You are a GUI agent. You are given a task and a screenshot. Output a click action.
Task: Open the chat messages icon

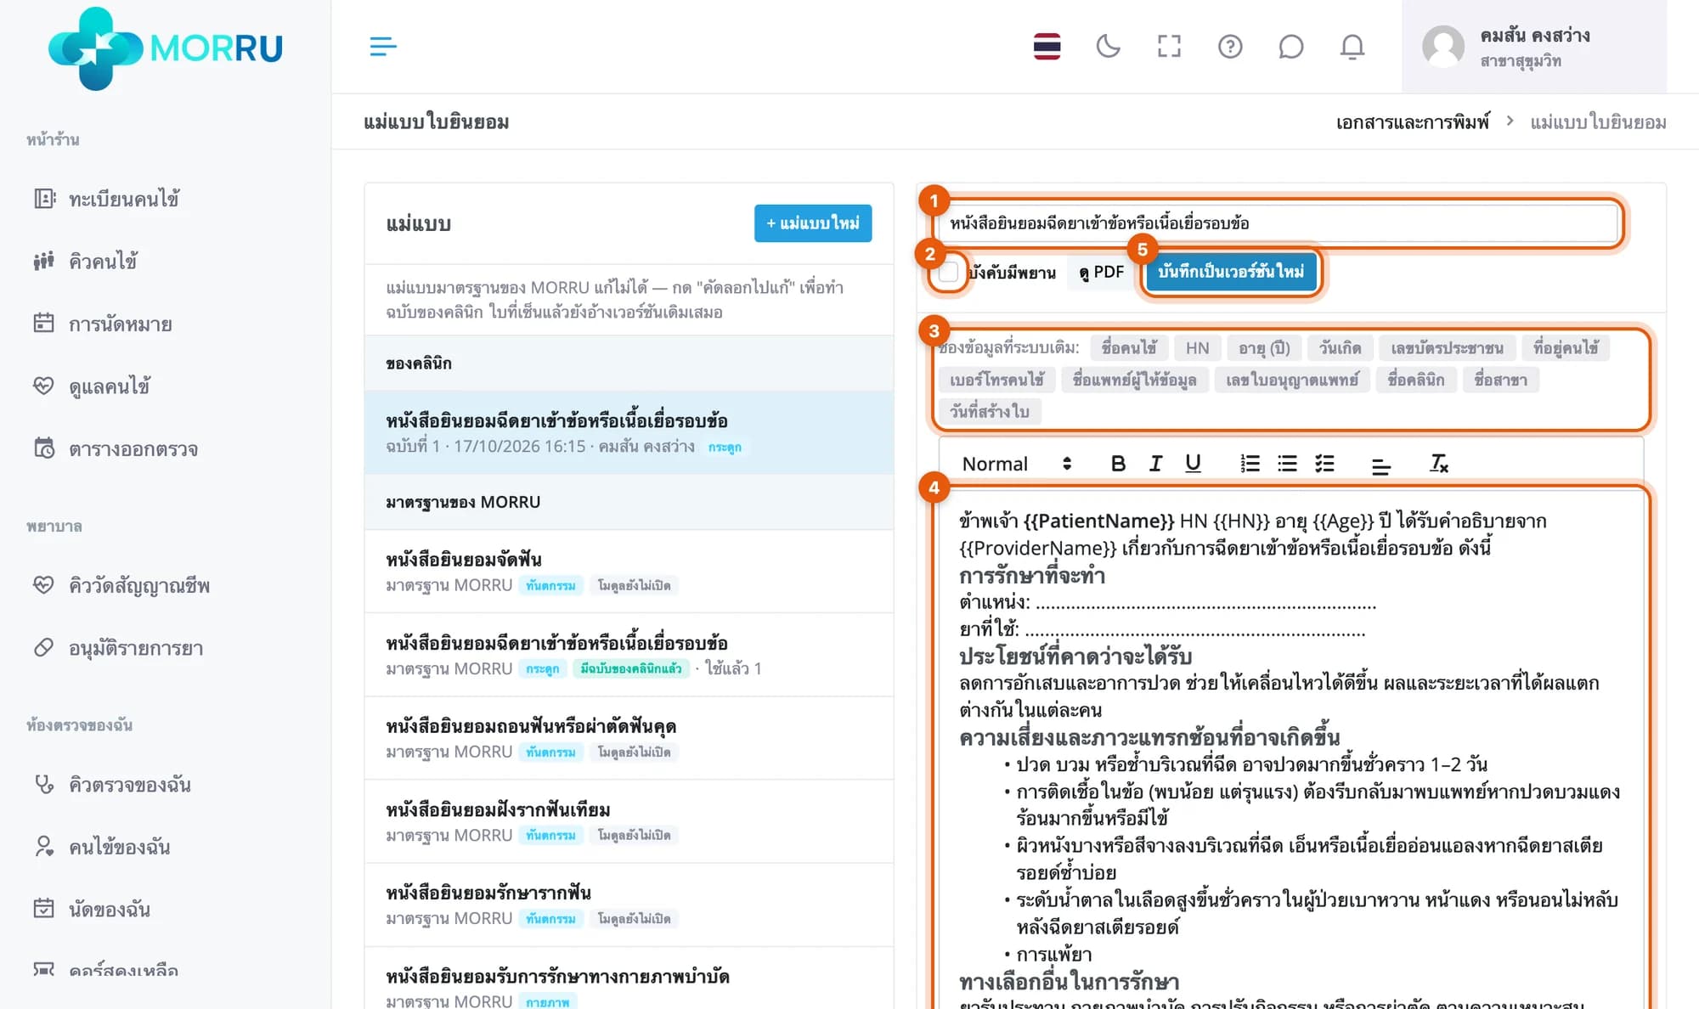coord(1291,46)
